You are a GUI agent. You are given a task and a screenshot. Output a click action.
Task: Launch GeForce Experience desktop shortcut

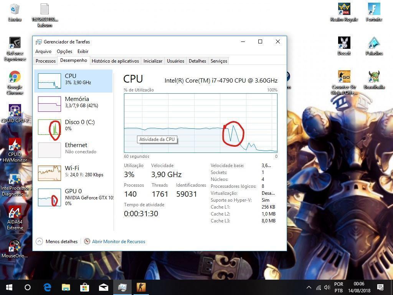coord(15,49)
